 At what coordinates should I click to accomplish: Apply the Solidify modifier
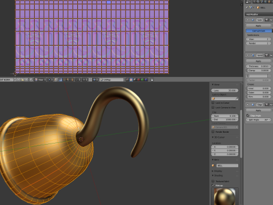click(x=258, y=61)
